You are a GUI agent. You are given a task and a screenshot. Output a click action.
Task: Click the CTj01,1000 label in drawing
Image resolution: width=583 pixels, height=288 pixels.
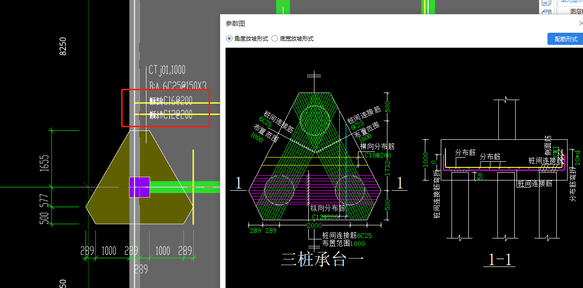click(167, 70)
